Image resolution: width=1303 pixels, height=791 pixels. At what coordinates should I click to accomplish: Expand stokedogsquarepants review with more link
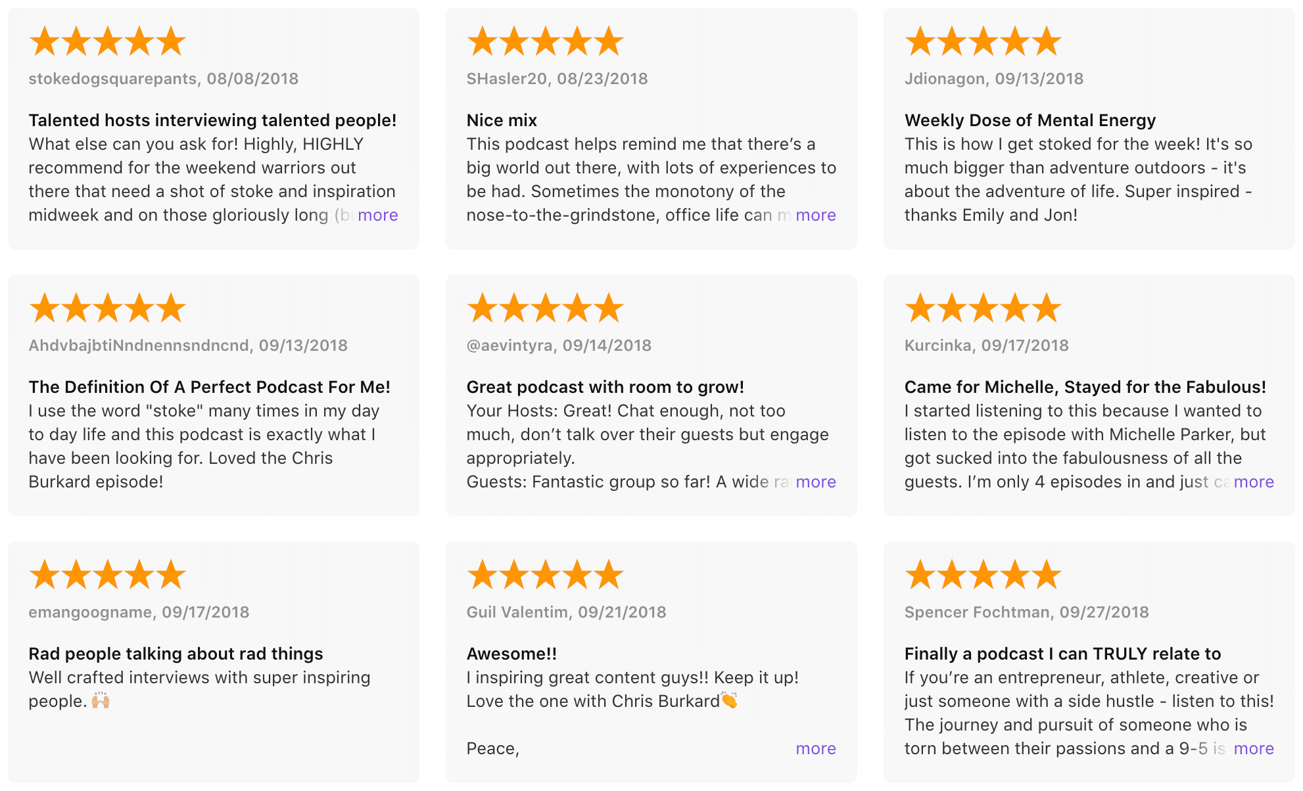[x=377, y=215]
